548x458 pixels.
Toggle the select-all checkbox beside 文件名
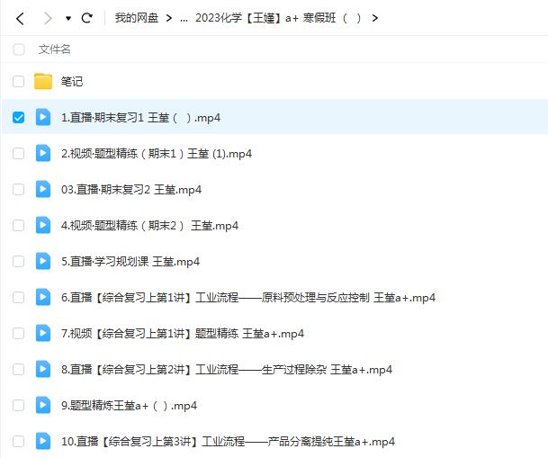click(19, 49)
